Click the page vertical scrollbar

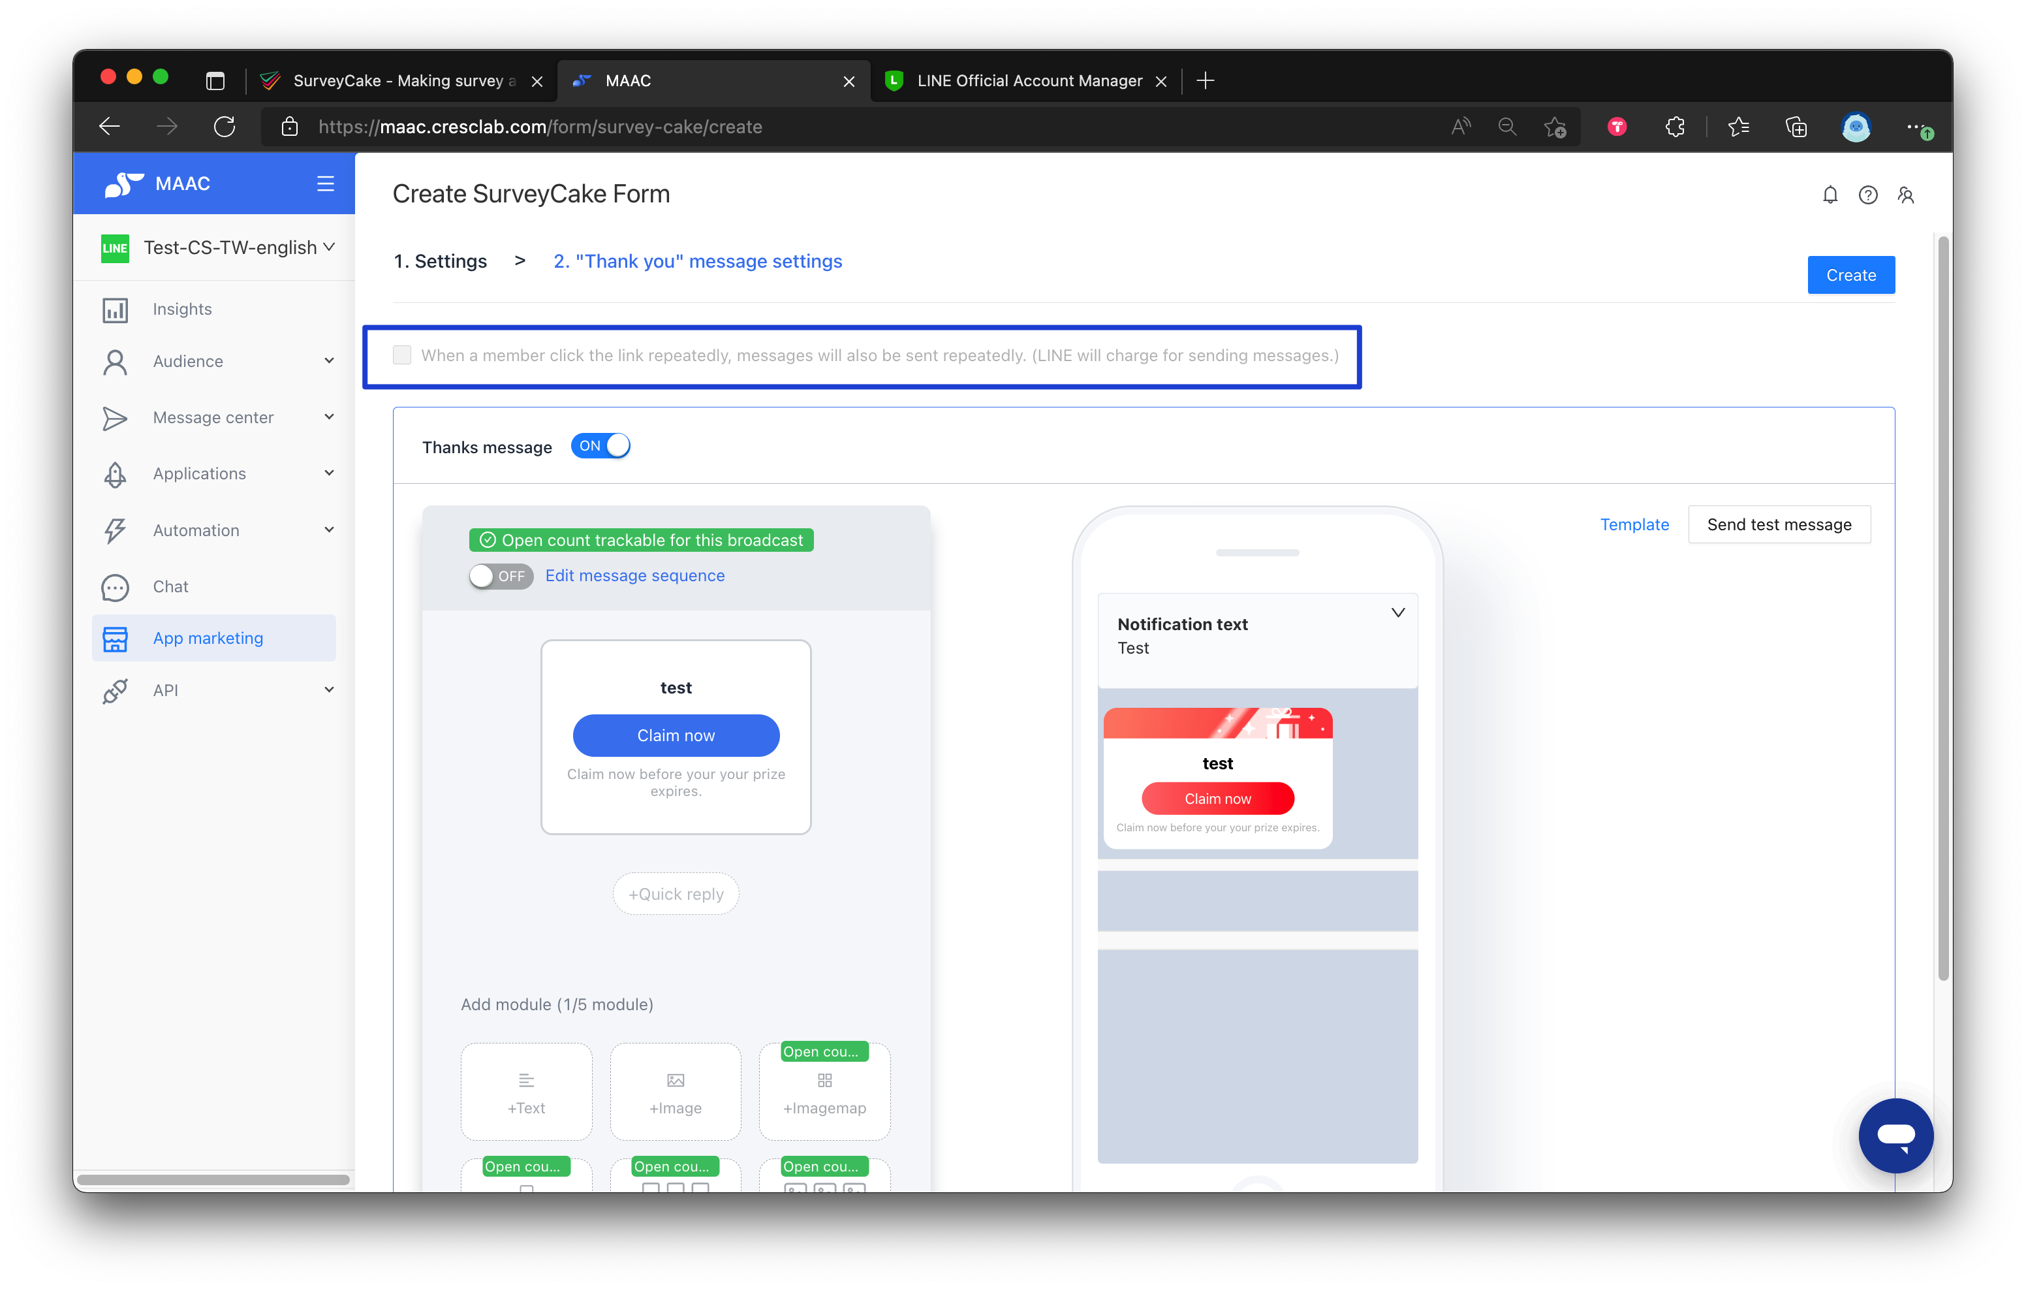(1942, 609)
